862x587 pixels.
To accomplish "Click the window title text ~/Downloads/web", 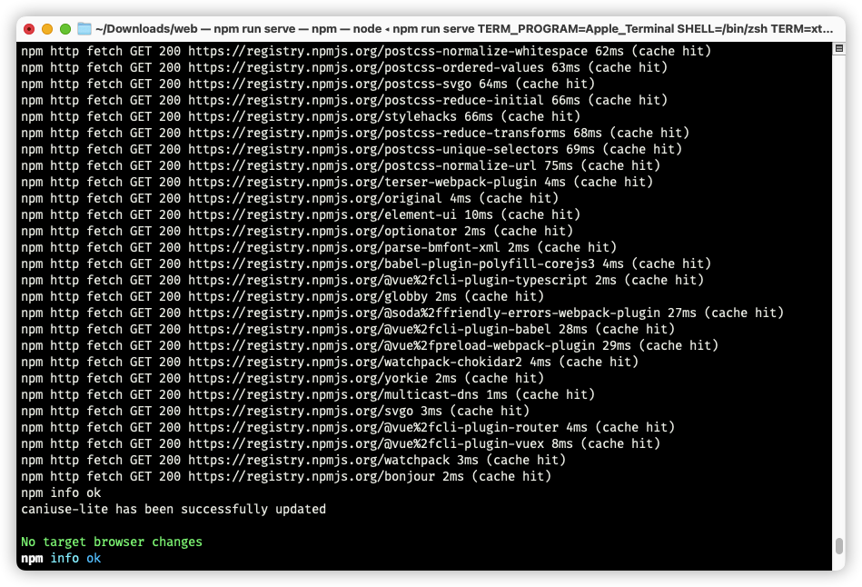I will point(146,28).
